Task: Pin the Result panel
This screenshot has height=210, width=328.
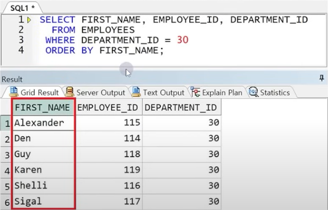Action: tap(322, 78)
